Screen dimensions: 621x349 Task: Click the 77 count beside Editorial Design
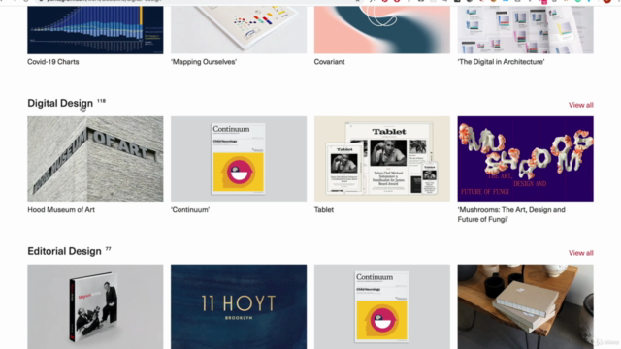click(108, 249)
